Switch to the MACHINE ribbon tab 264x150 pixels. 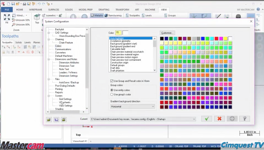pyautogui.click(x=150, y=10)
